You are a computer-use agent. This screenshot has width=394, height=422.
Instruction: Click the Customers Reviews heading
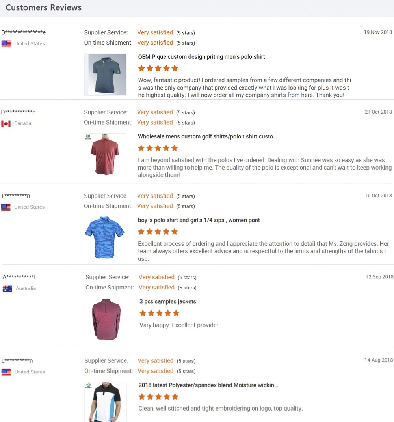pos(44,7)
